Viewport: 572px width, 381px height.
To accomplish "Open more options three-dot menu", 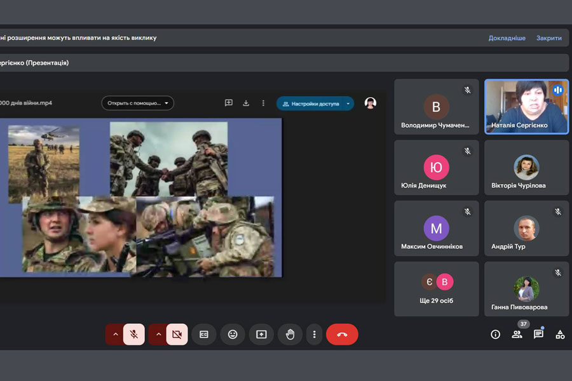I will tap(314, 334).
